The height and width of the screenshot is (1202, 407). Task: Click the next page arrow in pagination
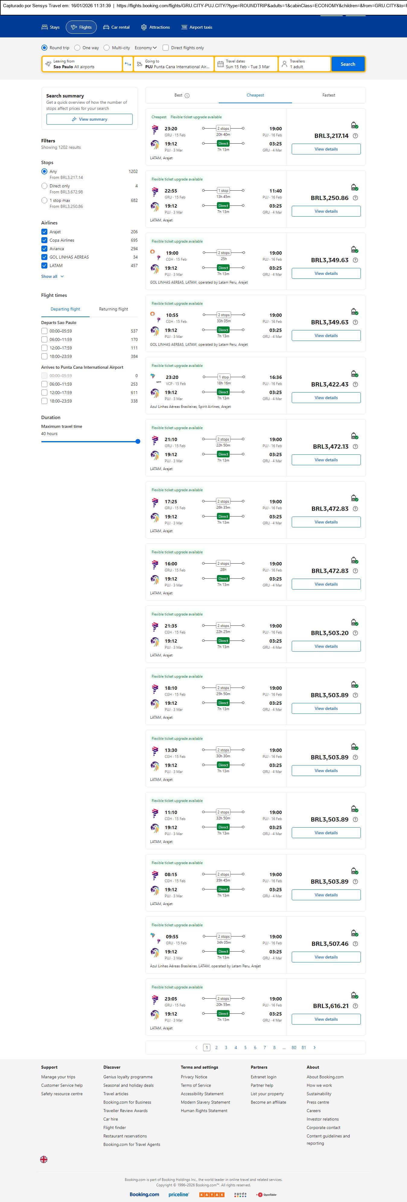(315, 1047)
